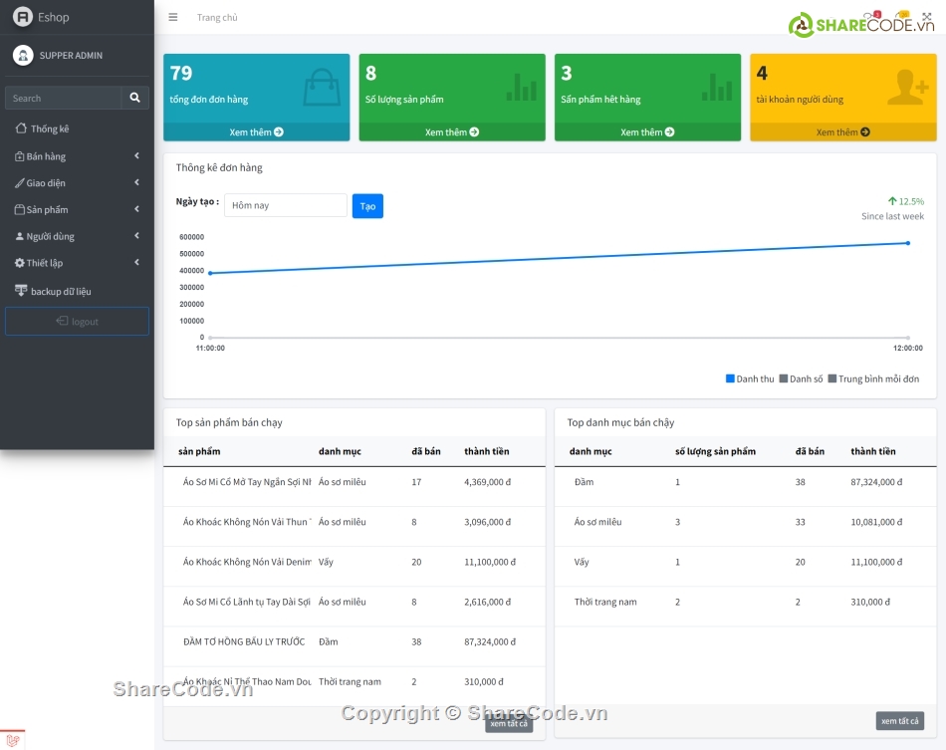Open Thống kê in the sidebar
This screenshot has height=750, width=946.
pyautogui.click(x=49, y=128)
